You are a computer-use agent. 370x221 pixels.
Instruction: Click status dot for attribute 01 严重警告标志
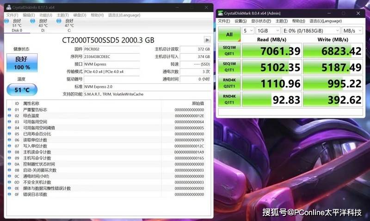(9, 110)
